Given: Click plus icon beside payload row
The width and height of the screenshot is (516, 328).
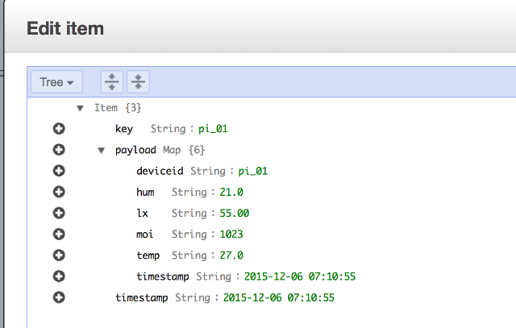Looking at the screenshot, I should (x=58, y=150).
